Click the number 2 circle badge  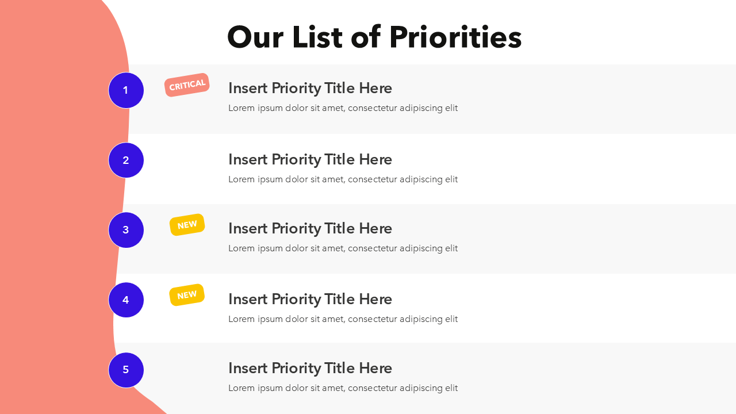[126, 160]
